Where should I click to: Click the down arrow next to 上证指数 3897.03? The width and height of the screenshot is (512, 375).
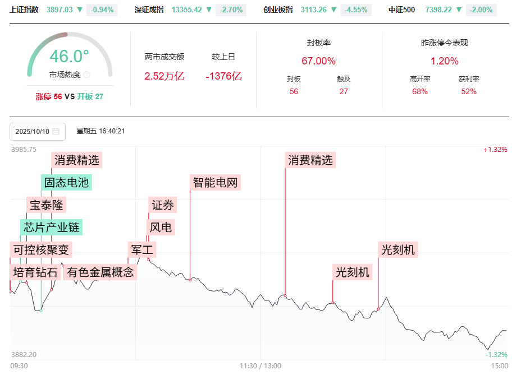click(79, 10)
